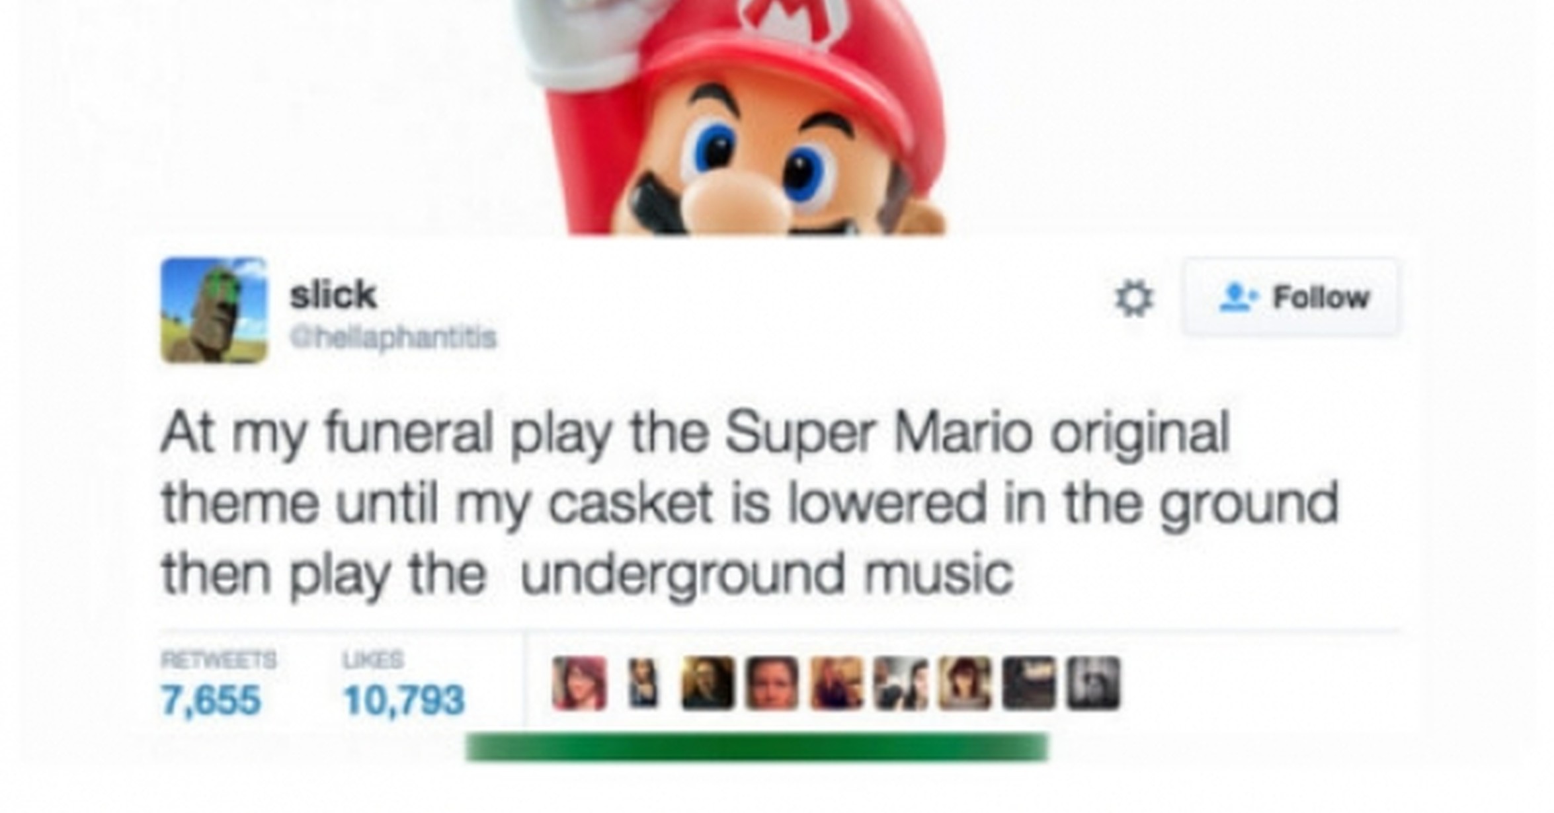Viewport: 1554px width, 813px height.
Task: Visit the slick display name link
Action: tap(333, 294)
